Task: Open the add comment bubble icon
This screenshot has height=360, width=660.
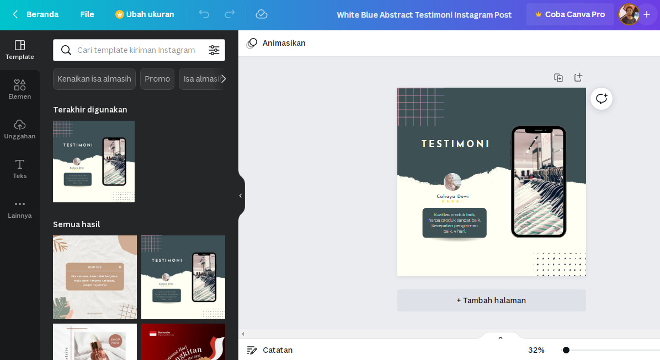Action: (x=601, y=99)
